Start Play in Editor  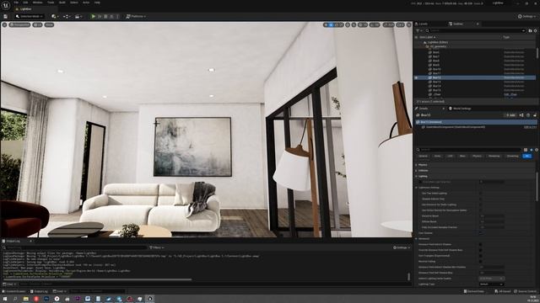tap(93, 16)
